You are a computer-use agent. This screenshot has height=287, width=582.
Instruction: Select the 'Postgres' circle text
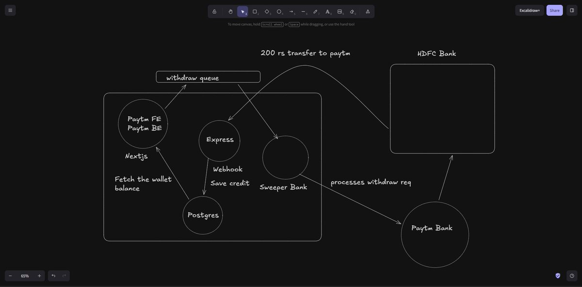tap(203, 215)
